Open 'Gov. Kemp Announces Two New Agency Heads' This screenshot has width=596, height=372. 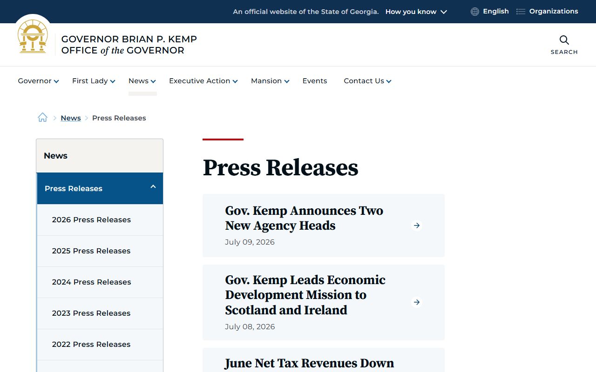tap(304, 218)
